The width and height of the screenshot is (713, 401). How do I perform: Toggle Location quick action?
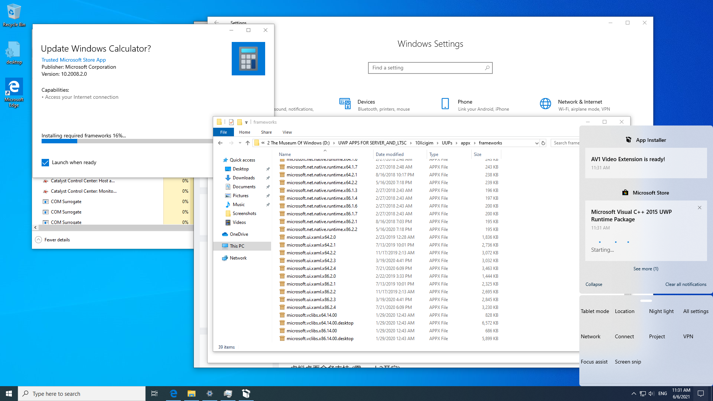[625, 311]
